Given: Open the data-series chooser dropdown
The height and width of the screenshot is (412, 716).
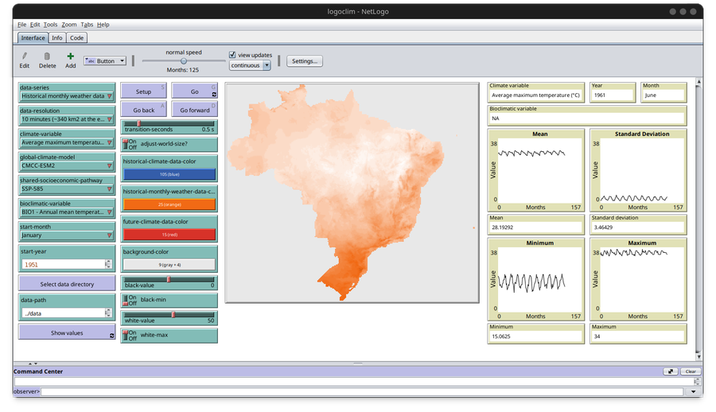Looking at the screenshot, I should (x=67, y=96).
